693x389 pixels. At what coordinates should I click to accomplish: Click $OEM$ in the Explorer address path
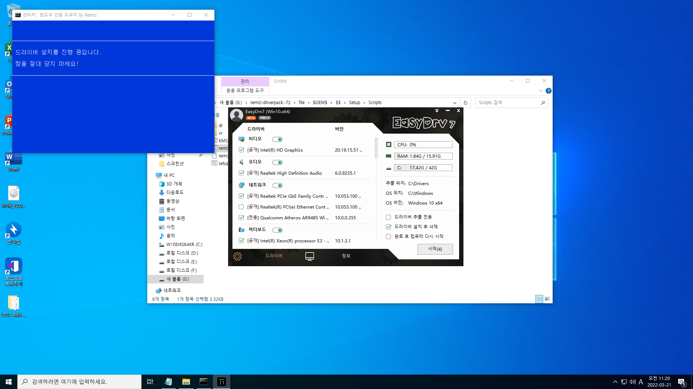tap(320, 102)
